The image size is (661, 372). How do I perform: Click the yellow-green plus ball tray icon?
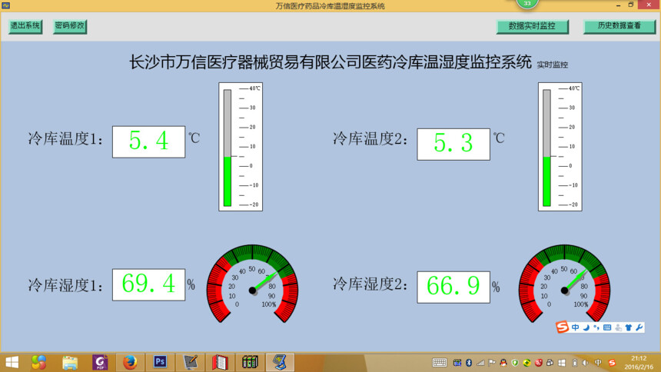pyautogui.click(x=527, y=363)
